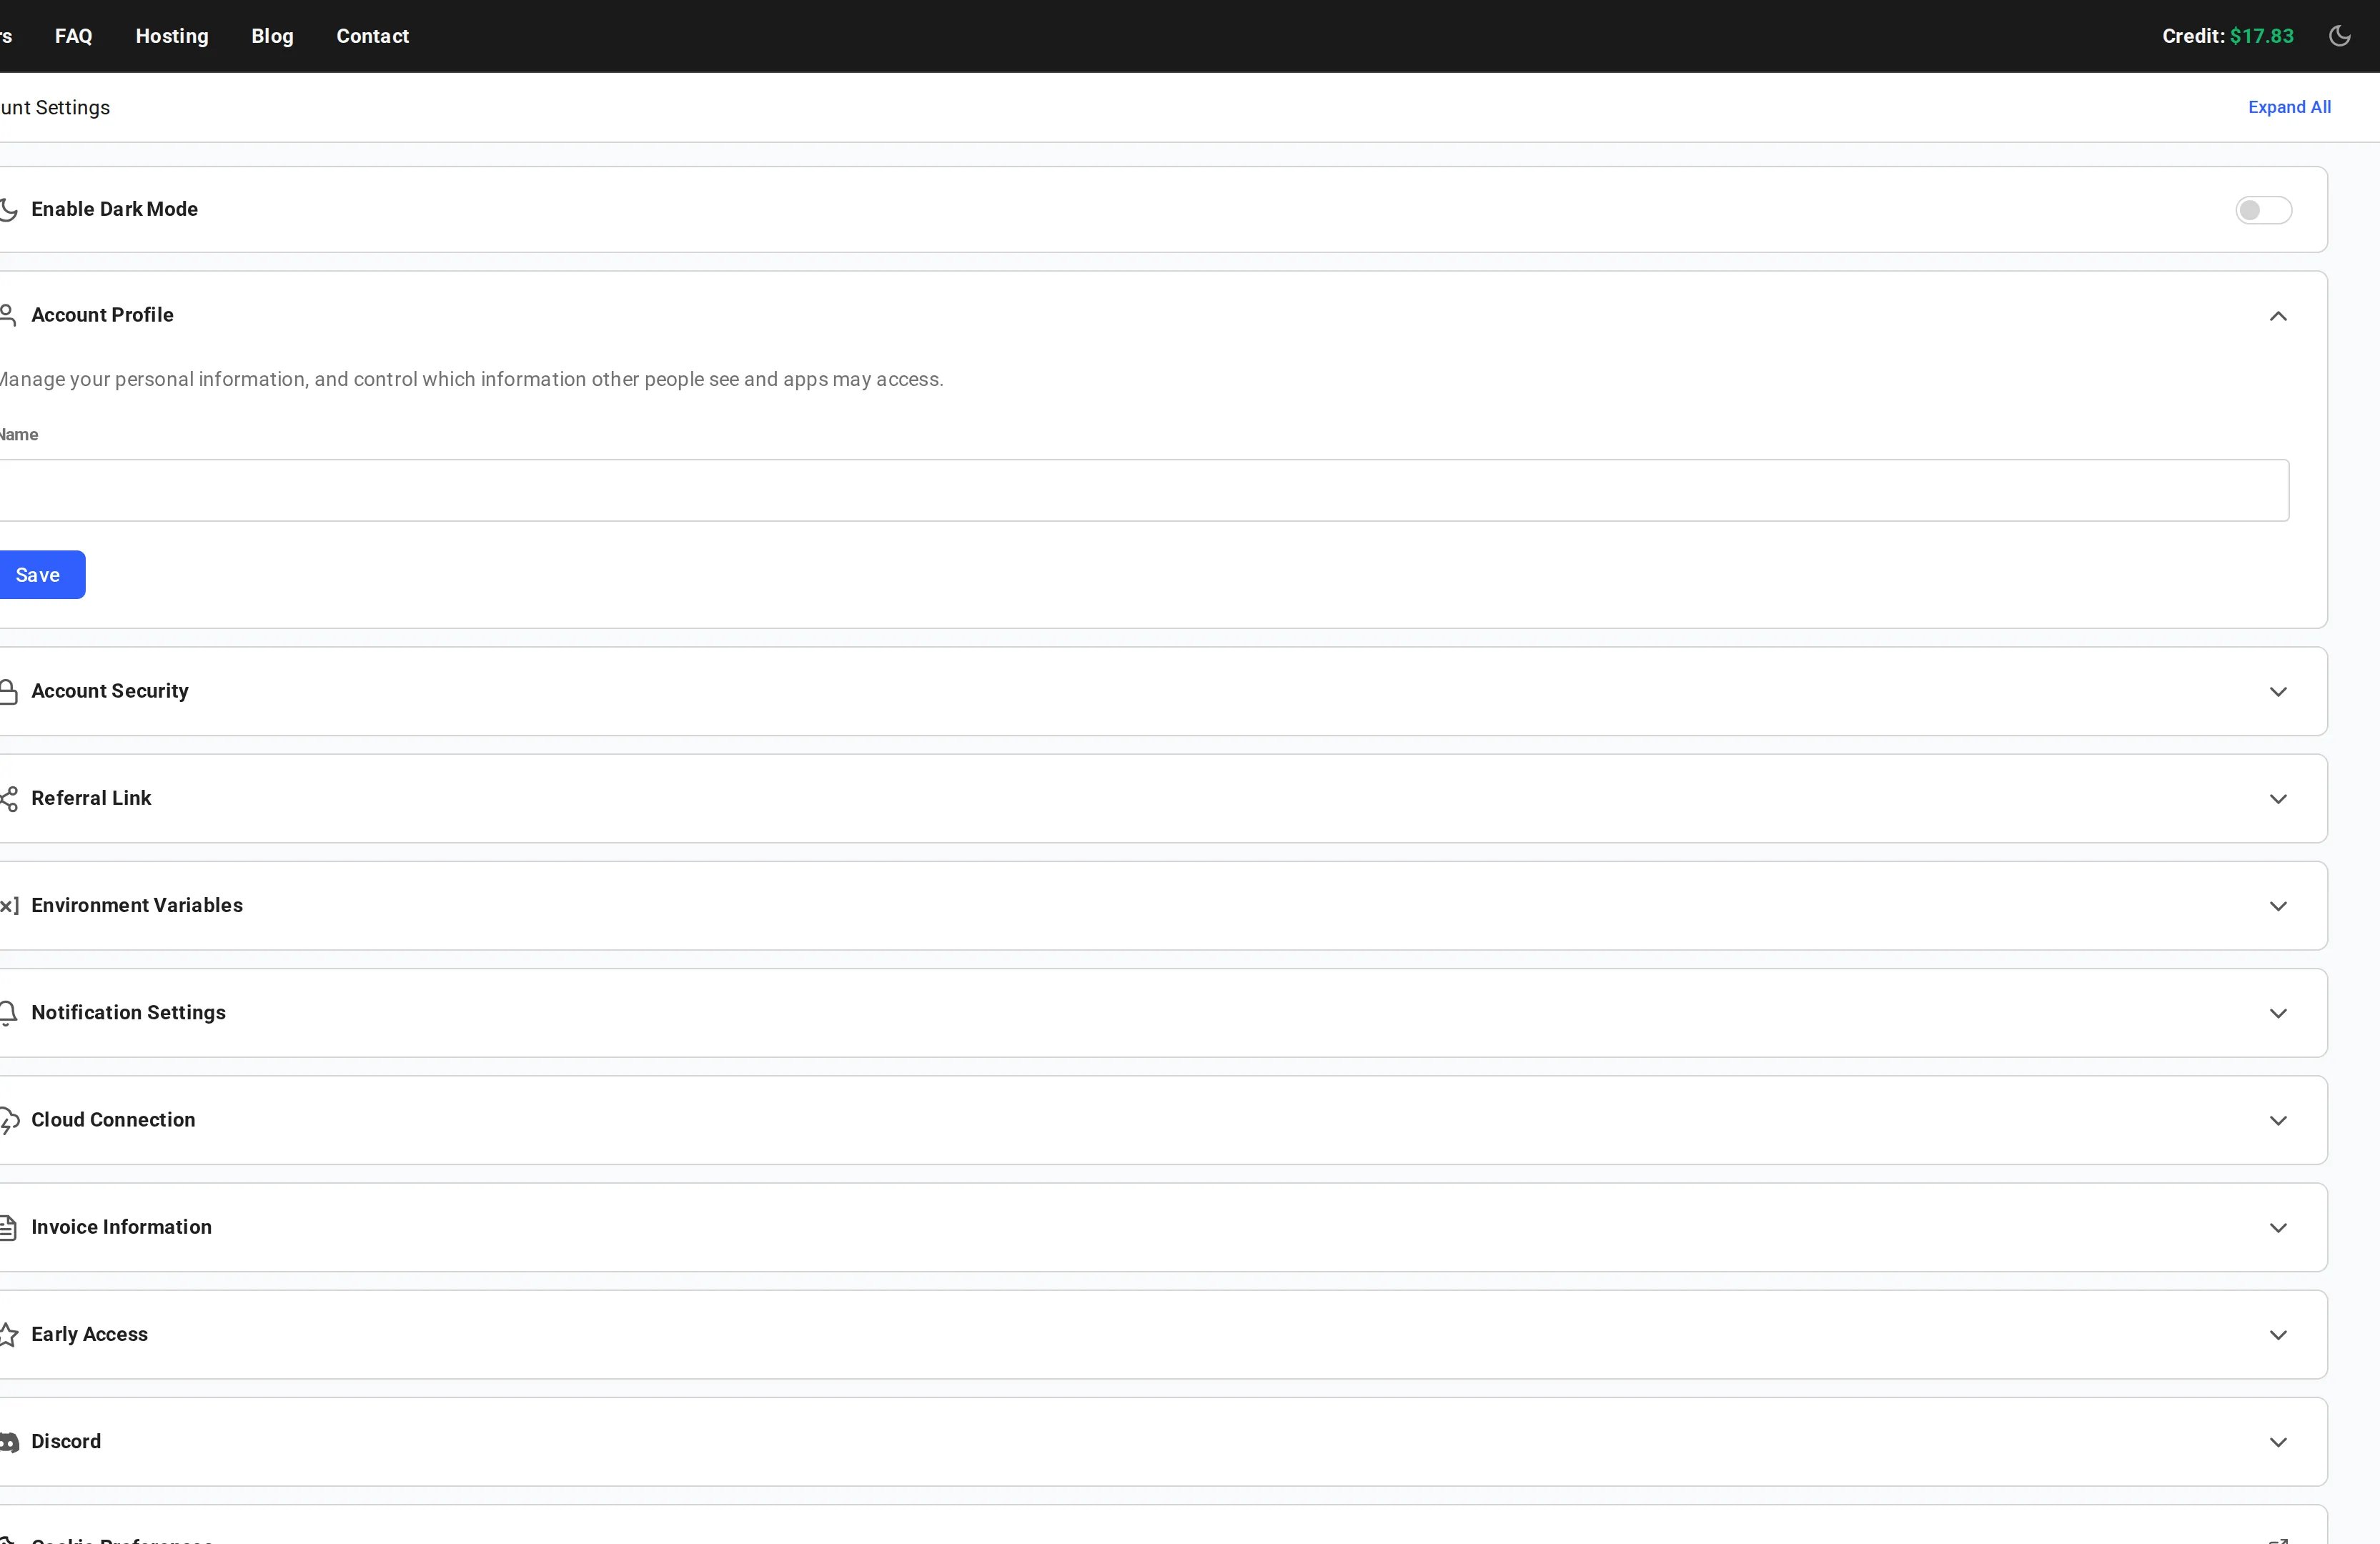Screen dimensions: 2380x1544
Task: Open the Contact navigation item
Action: coord(372,36)
